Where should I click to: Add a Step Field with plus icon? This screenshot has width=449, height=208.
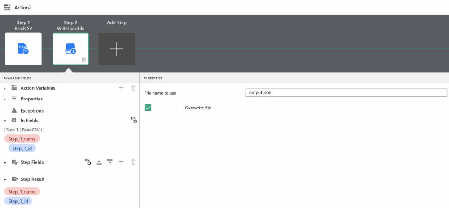(121, 162)
